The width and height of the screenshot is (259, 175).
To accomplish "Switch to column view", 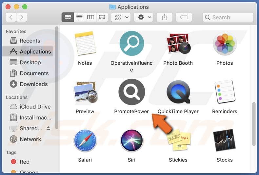I will [90, 17].
